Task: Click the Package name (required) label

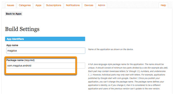Action: coord(20,60)
